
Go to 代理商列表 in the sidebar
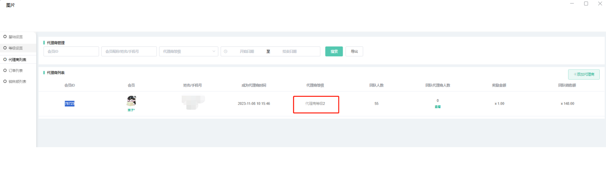click(17, 60)
